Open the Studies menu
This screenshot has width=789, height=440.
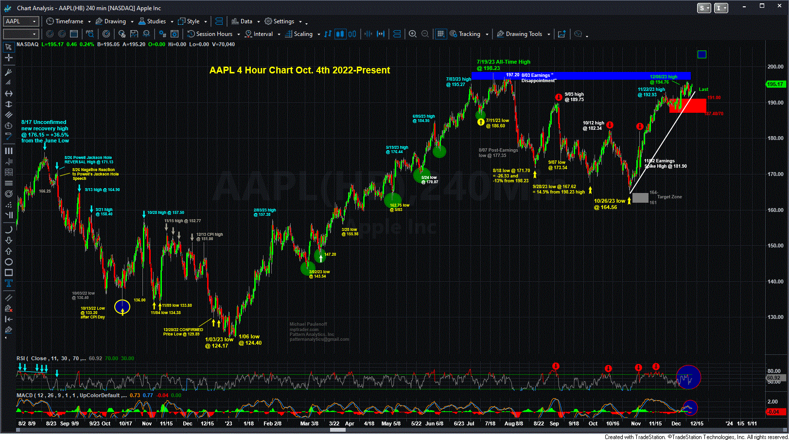coord(153,21)
